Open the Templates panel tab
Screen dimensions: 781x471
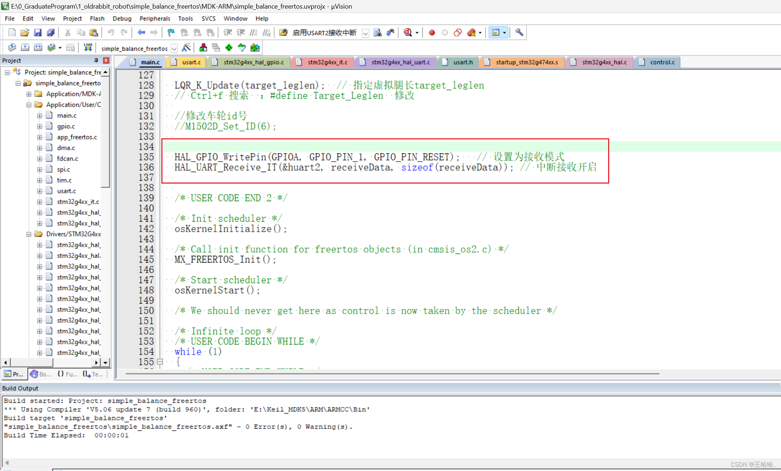tap(93, 374)
